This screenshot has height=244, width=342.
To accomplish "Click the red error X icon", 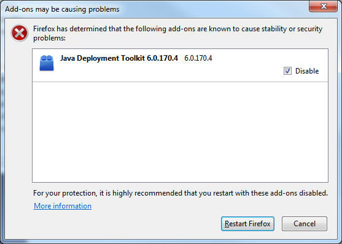I will [x=20, y=33].
